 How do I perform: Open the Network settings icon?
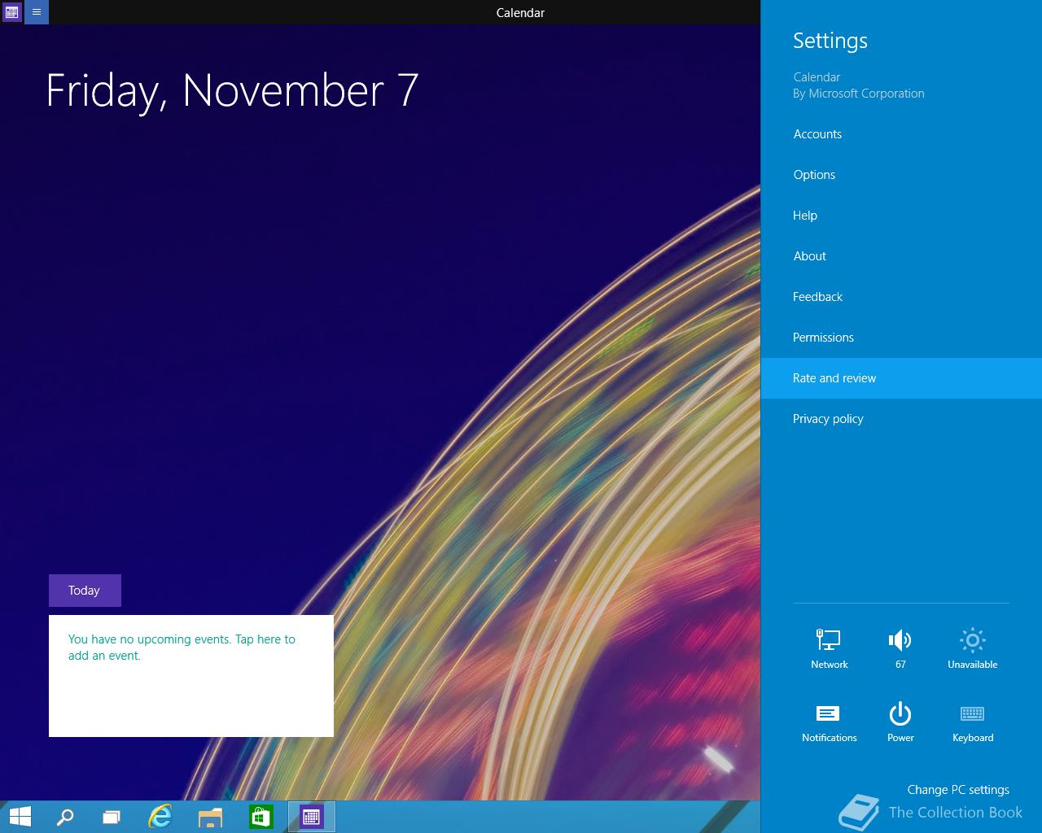coord(829,648)
